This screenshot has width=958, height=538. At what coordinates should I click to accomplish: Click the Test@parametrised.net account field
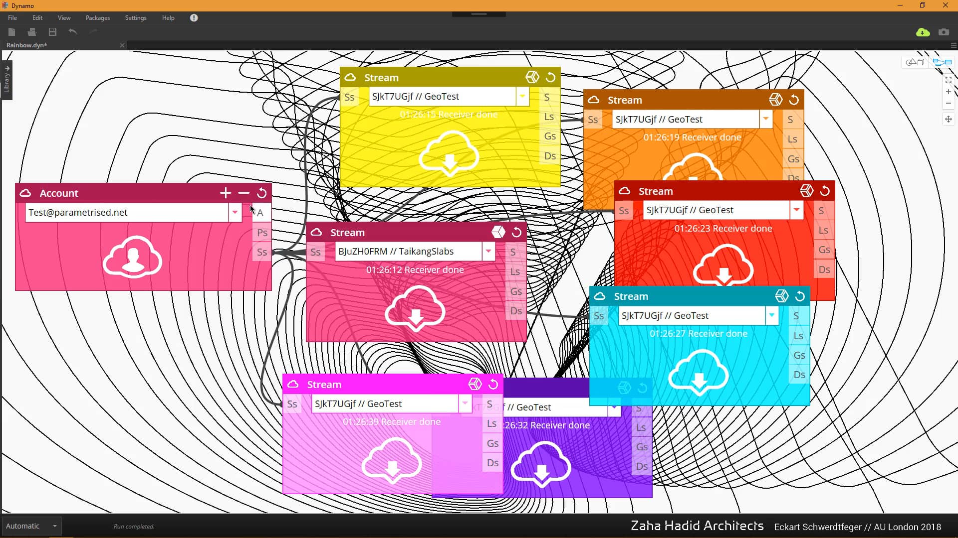[125, 212]
